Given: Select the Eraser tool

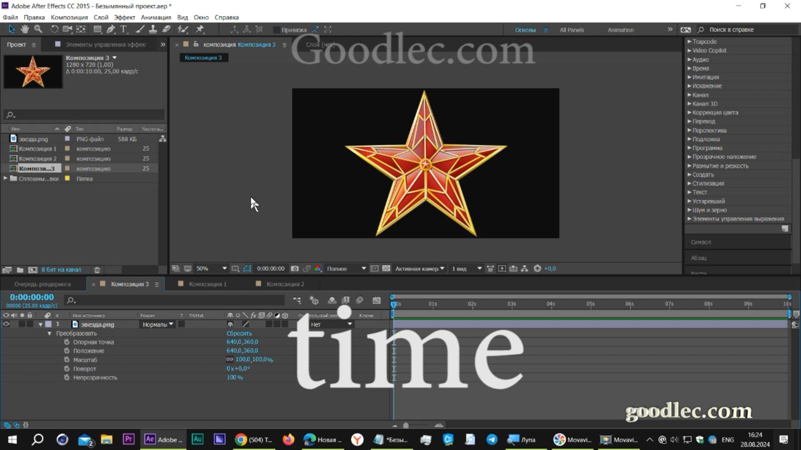Looking at the screenshot, I should 167,29.
